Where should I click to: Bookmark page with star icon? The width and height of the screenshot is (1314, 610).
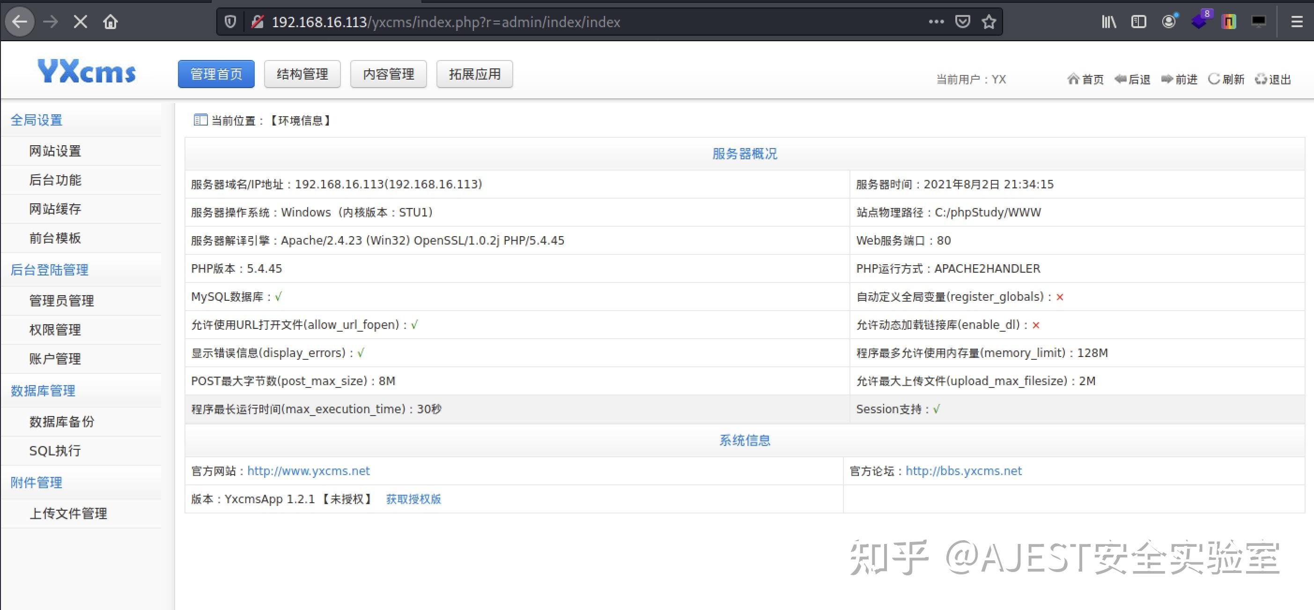point(989,22)
